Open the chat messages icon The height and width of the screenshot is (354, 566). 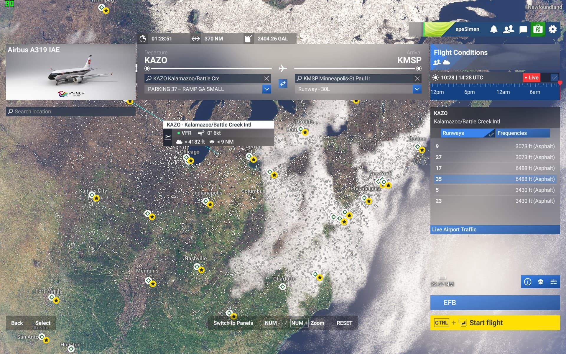click(523, 29)
